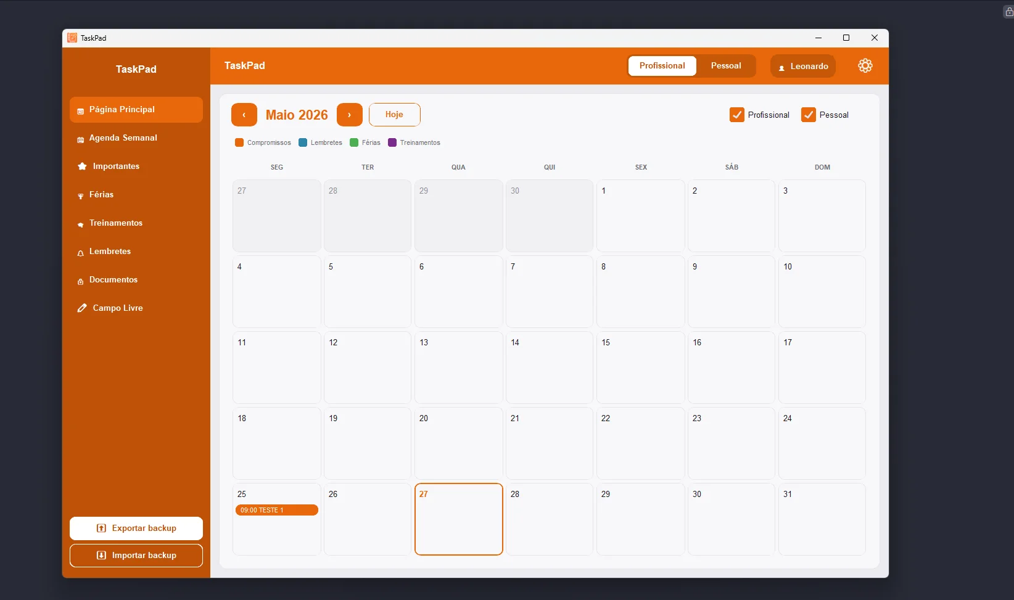Go to previous month arrow
Viewport: 1014px width, 600px height.
(x=244, y=115)
